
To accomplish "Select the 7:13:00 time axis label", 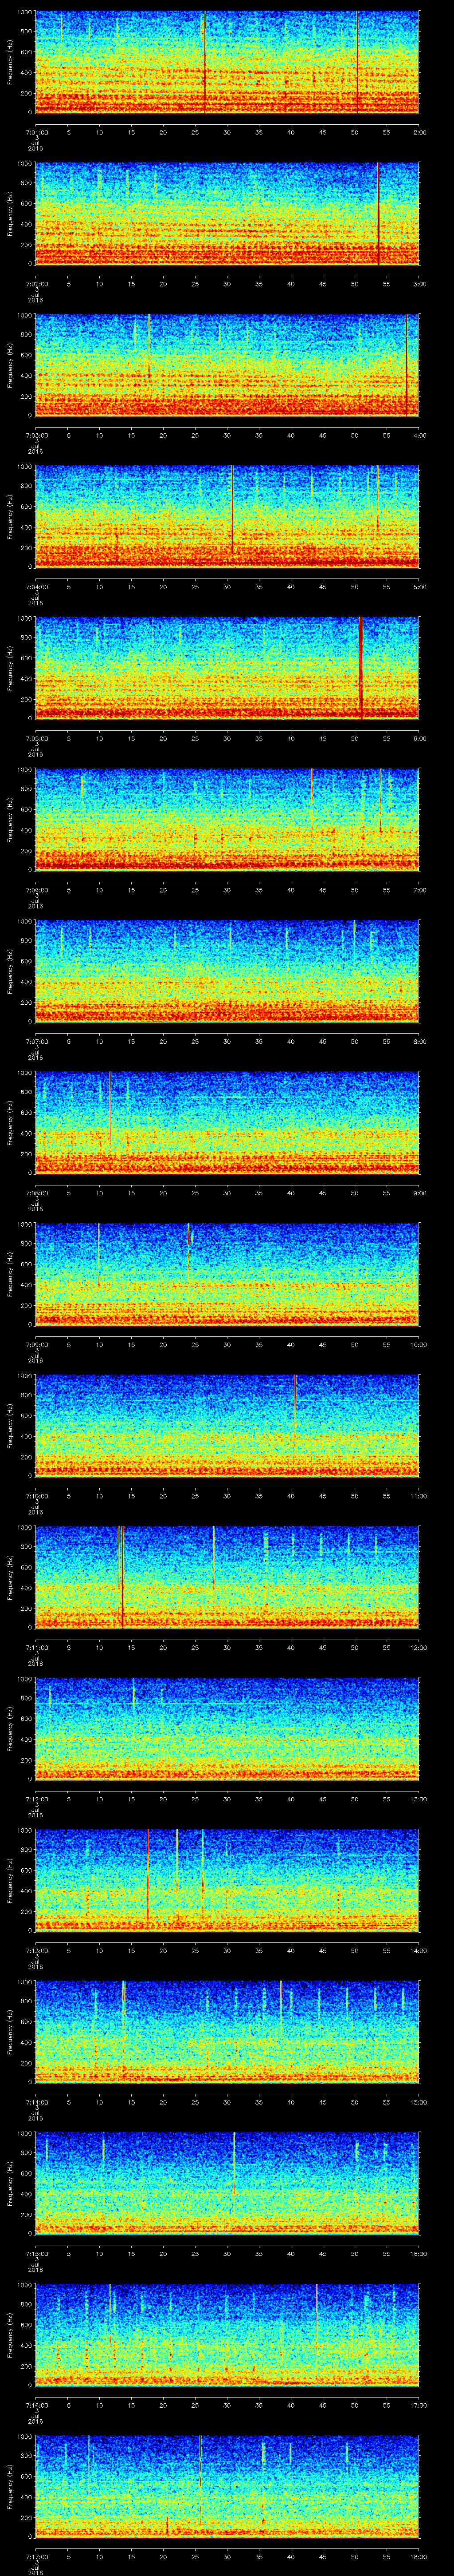I will pyautogui.click(x=36, y=1950).
